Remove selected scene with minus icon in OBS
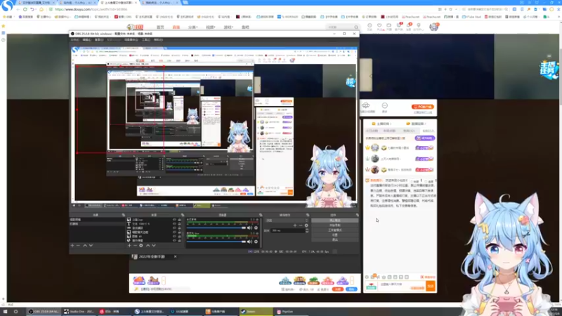The image size is (562, 316). (x=78, y=246)
